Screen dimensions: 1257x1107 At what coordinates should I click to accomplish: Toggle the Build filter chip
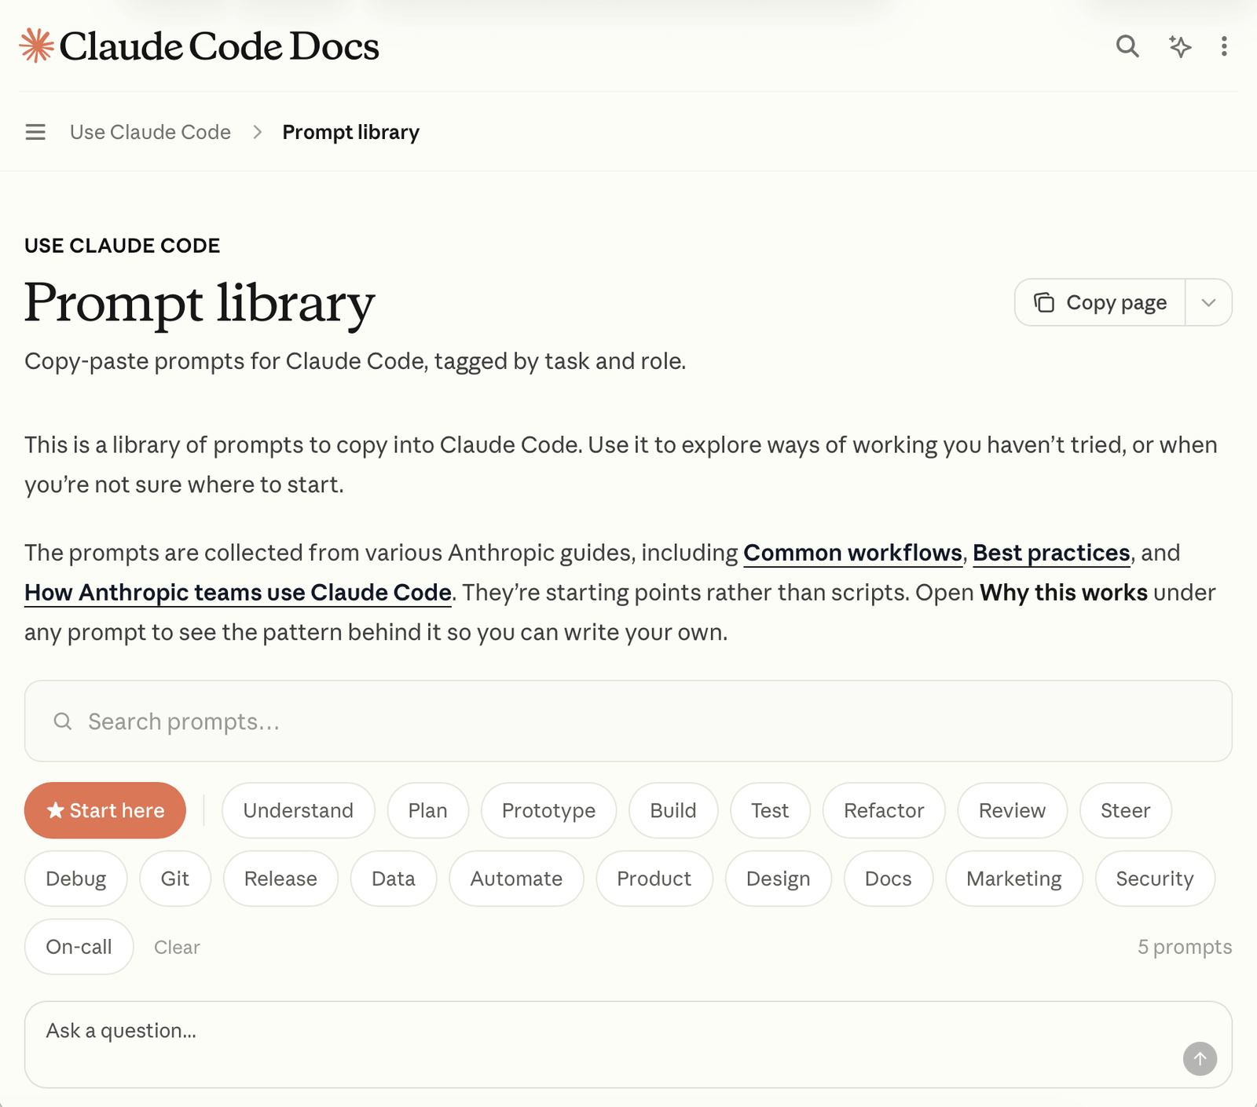(673, 810)
